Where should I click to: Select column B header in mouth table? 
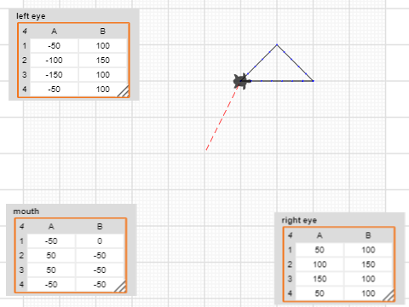(100, 227)
